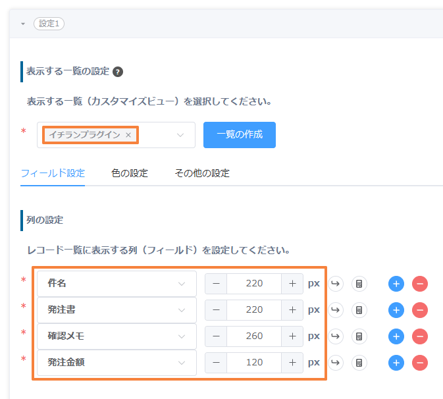Click the calculator icon in 発注金額 row

[x=359, y=363]
